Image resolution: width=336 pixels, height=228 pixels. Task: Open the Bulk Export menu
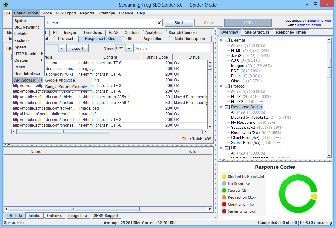(x=66, y=13)
